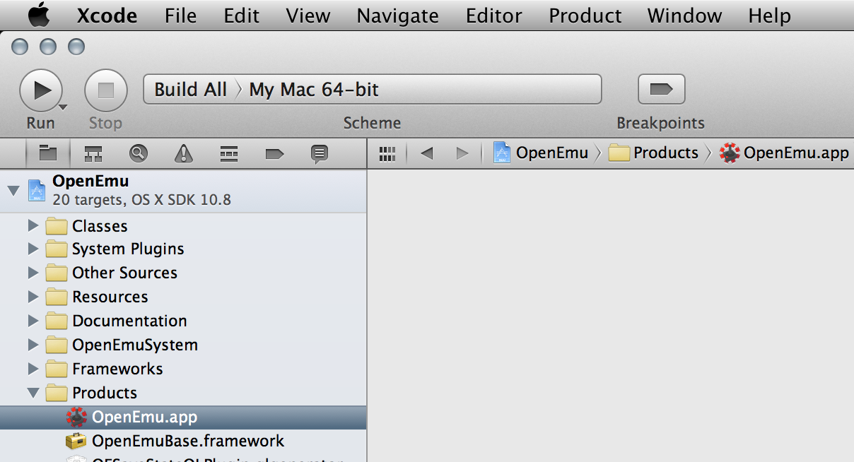The image size is (854, 462).
Task: Click the Run button
Action: 40,90
